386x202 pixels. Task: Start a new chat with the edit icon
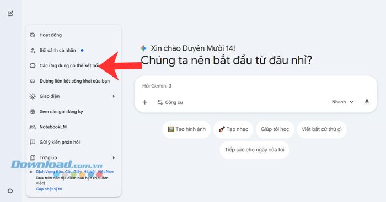tap(10, 14)
